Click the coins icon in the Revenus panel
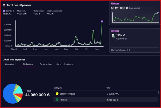Screen dimensions: 161x108 pyautogui.click(x=113, y=36)
